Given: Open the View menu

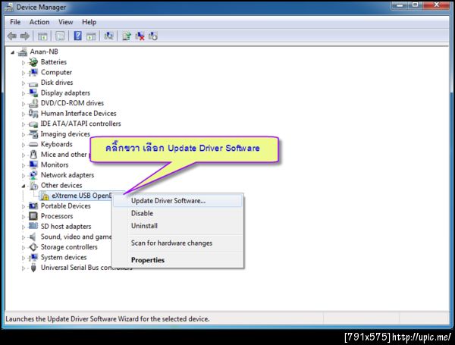Looking at the screenshot, I should coord(65,22).
